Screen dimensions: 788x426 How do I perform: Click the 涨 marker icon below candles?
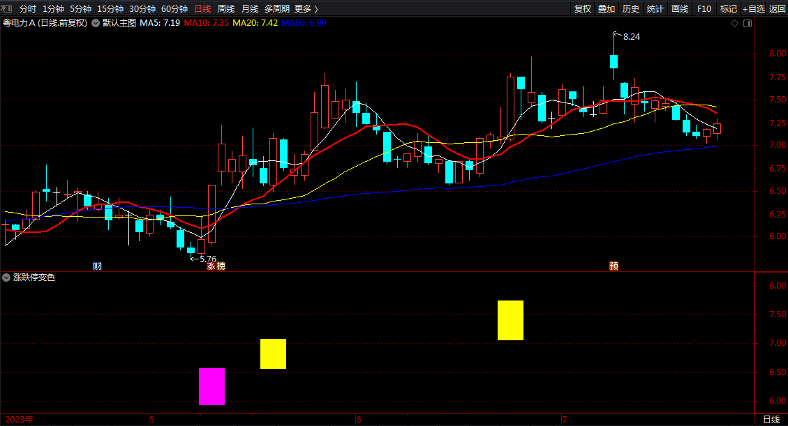tap(211, 266)
